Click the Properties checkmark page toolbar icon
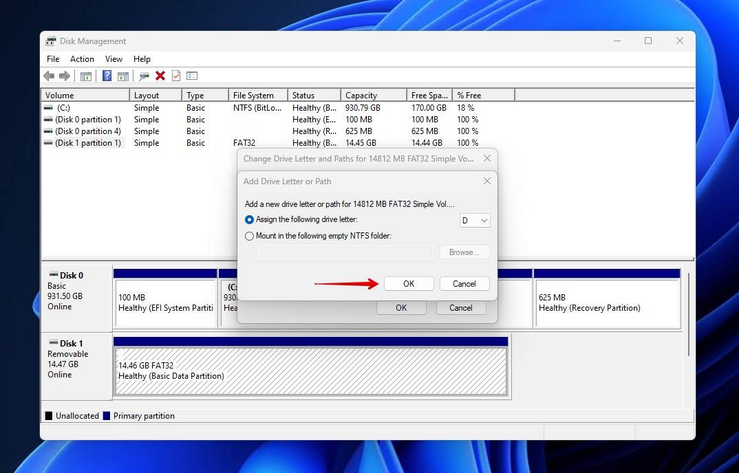739x473 pixels. coord(175,76)
